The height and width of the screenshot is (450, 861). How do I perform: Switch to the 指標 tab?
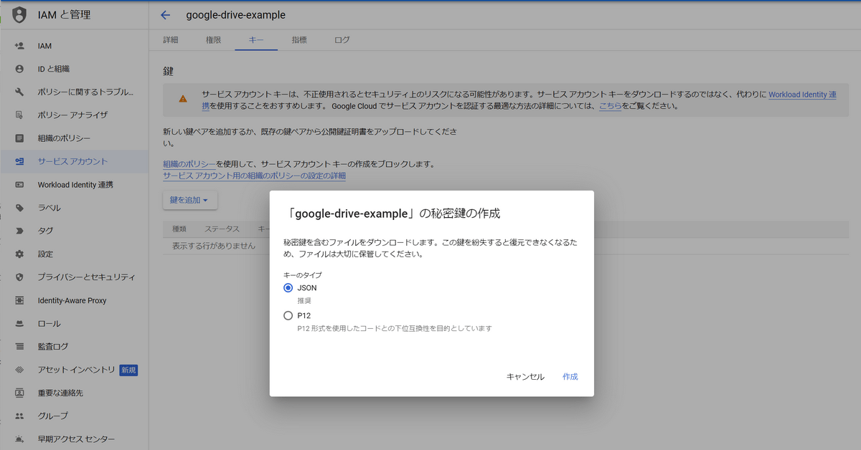[x=299, y=40]
